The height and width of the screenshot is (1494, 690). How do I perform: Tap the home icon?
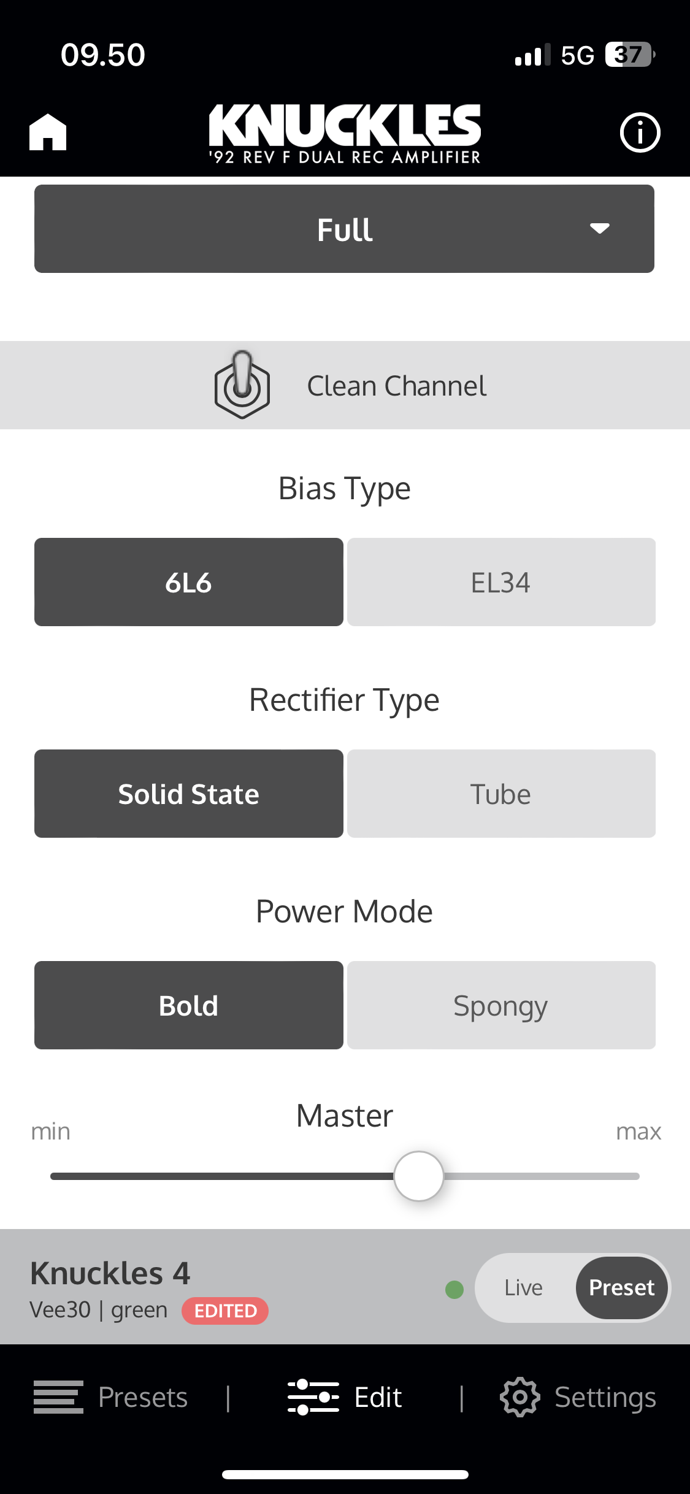48,132
